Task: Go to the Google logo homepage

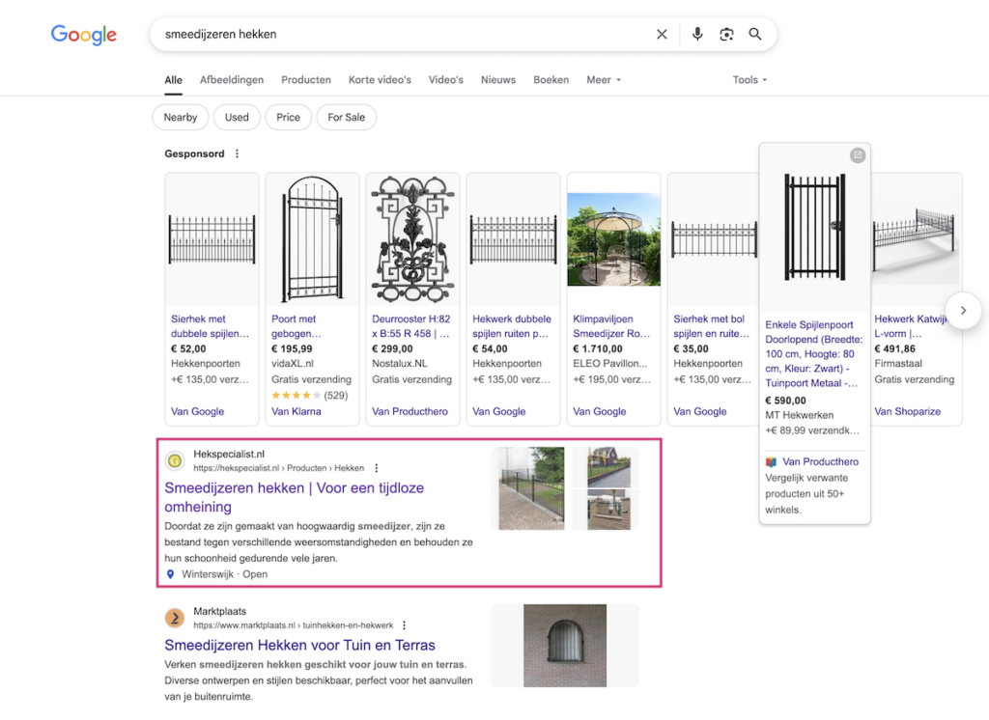Action: coord(84,36)
